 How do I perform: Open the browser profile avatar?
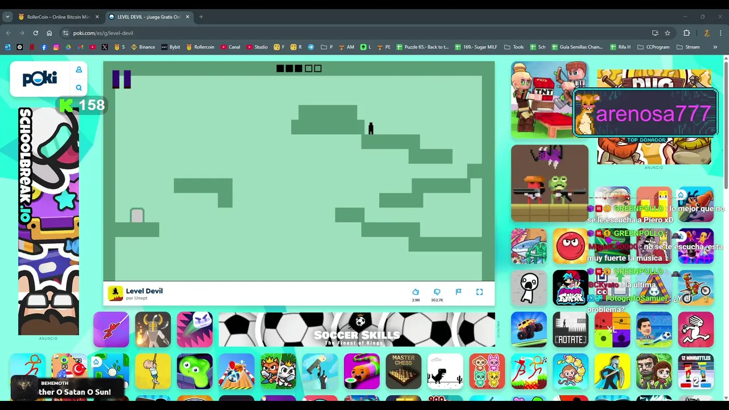click(x=707, y=33)
